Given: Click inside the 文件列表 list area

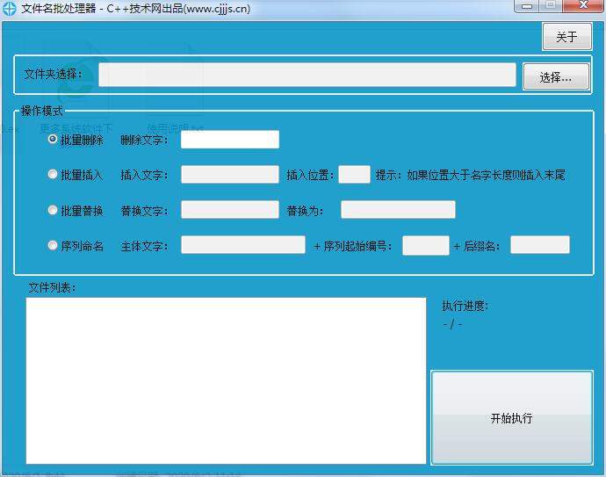Looking at the screenshot, I should click(226, 379).
